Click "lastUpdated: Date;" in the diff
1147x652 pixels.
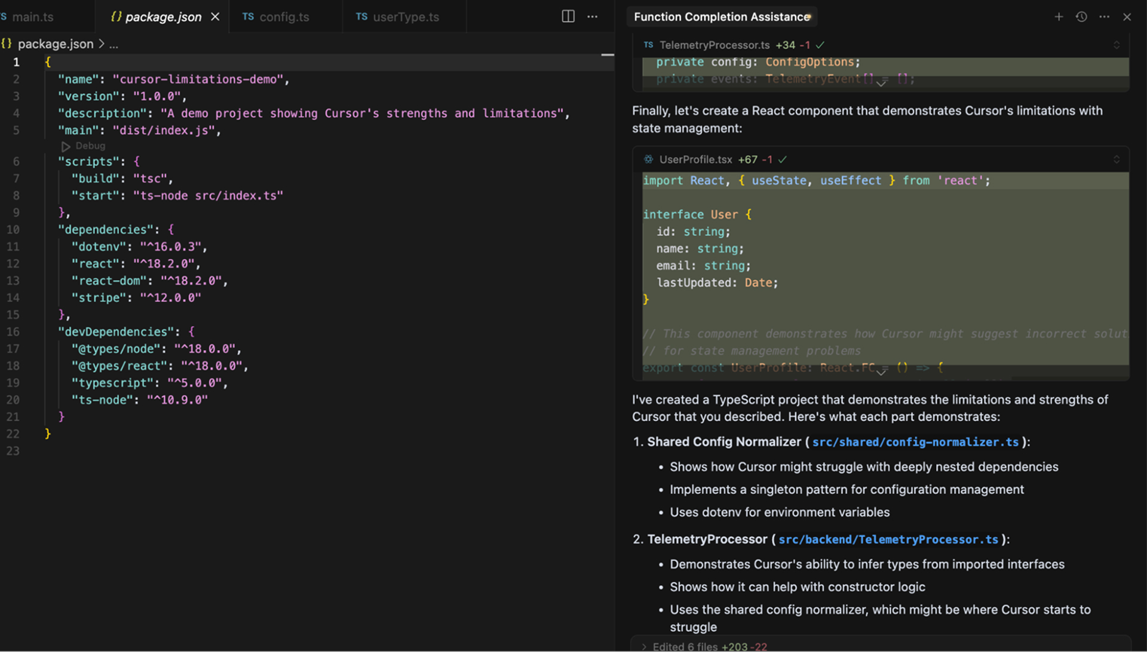(717, 282)
